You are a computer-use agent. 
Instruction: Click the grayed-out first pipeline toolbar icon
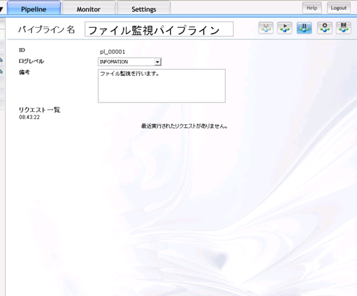pos(266,28)
